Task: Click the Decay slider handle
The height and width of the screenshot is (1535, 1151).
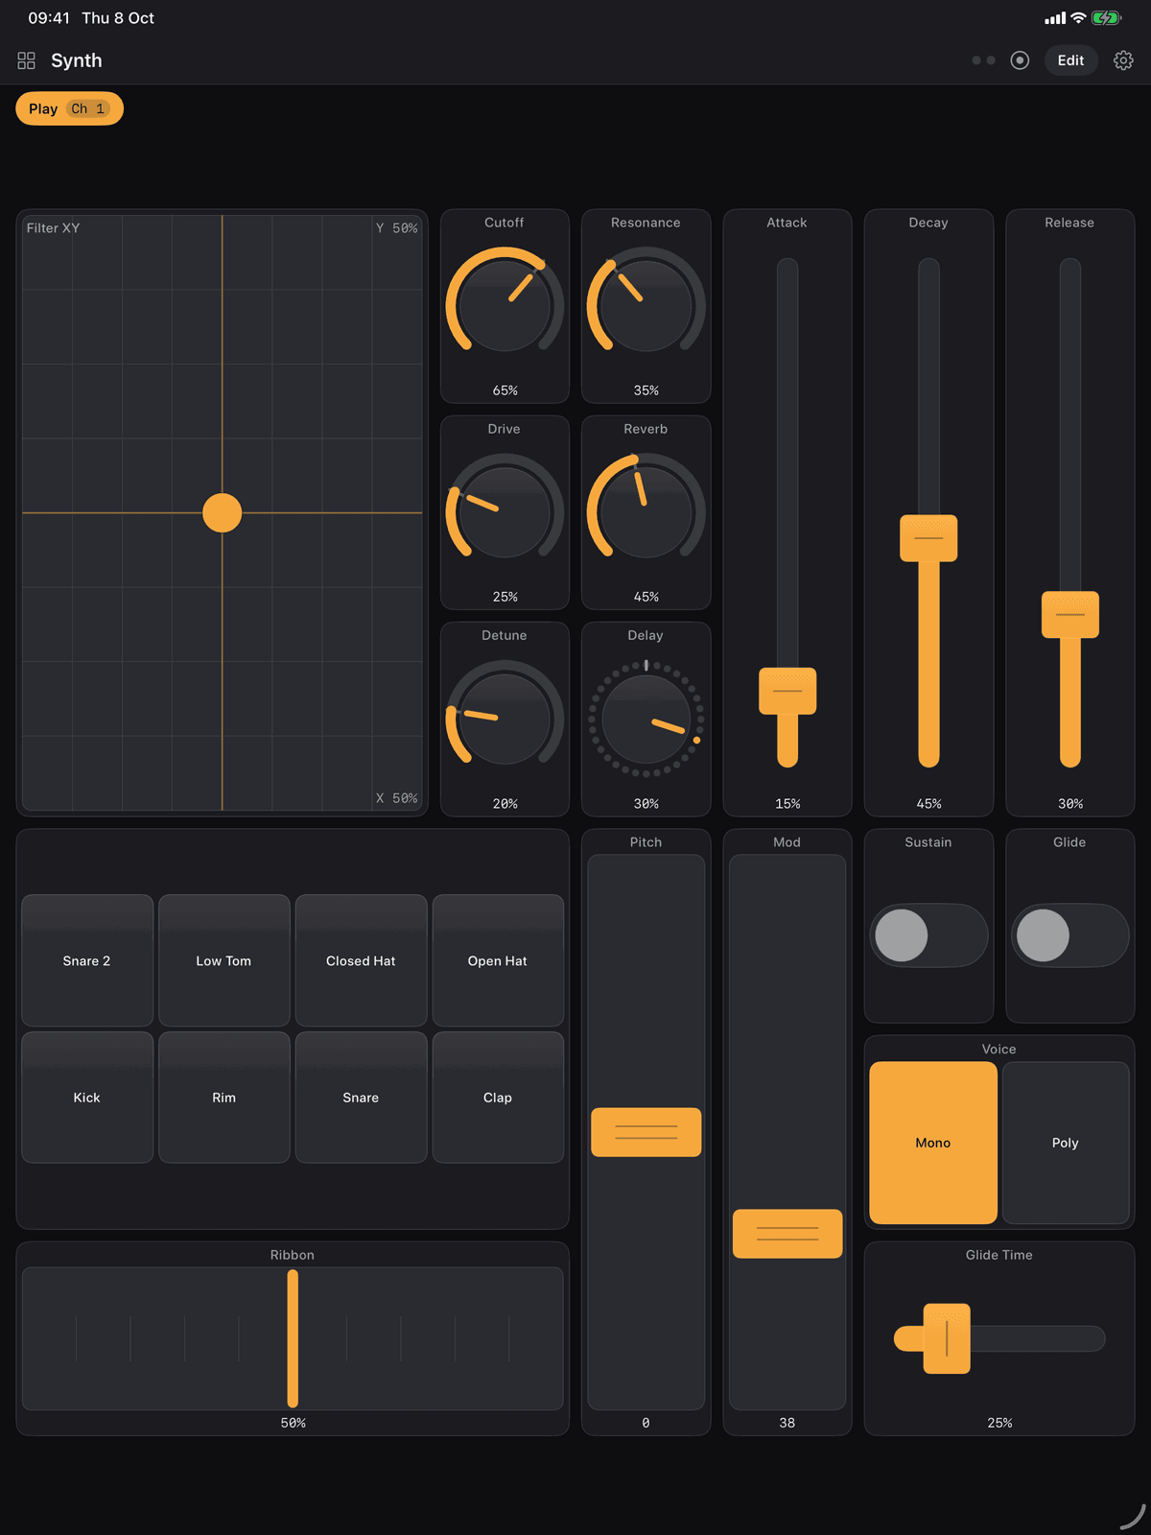Action: pyautogui.click(x=928, y=538)
